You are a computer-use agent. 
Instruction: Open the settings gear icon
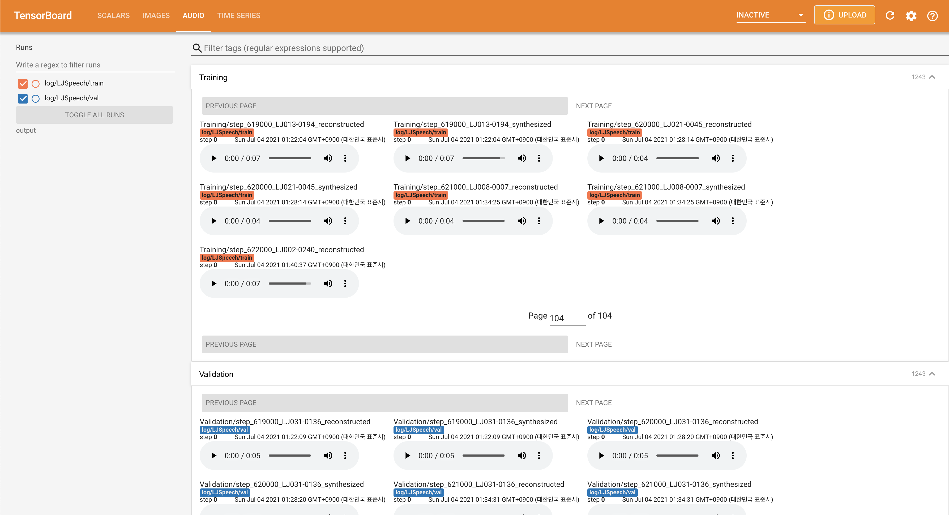point(911,15)
